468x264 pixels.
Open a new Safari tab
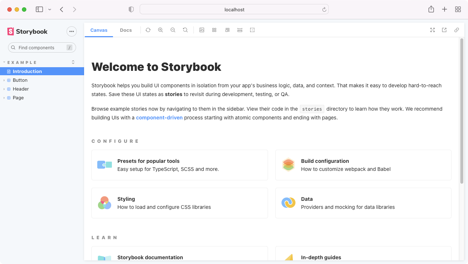444,9
